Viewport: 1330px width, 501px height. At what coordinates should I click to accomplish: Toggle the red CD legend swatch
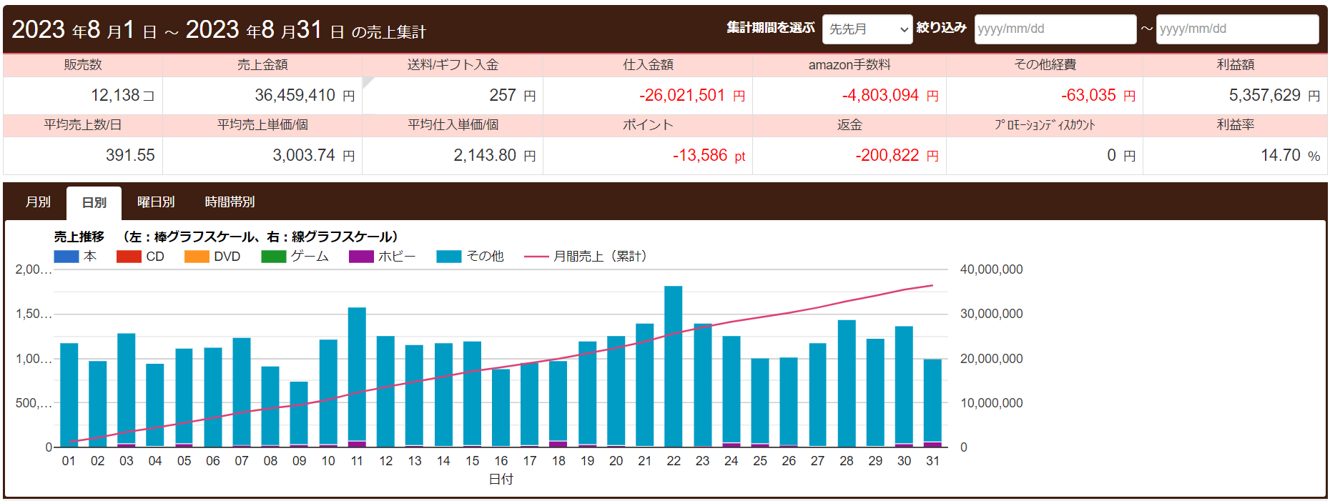pos(129,257)
